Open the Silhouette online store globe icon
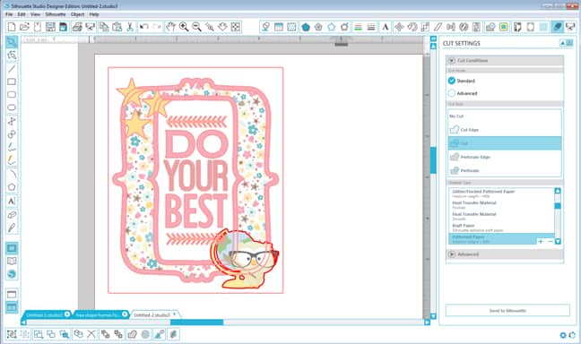 [x=12, y=274]
